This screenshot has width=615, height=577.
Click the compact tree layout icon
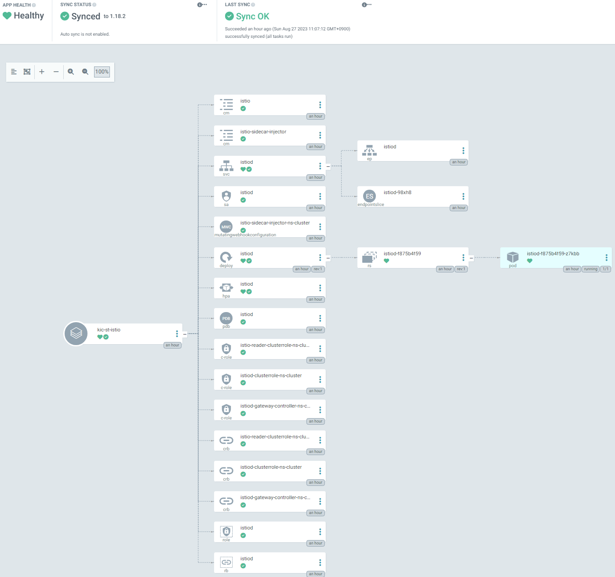click(14, 72)
